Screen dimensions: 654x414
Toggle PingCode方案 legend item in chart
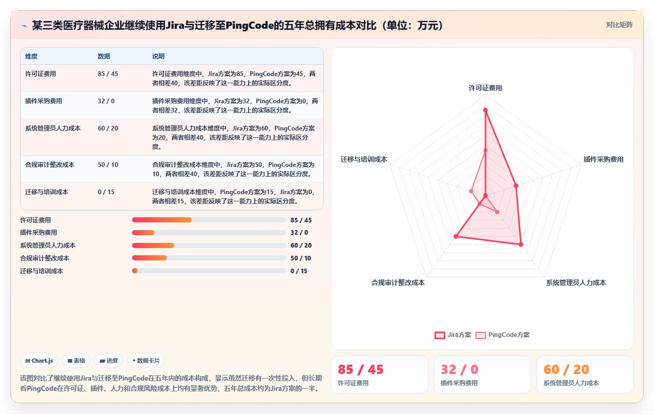point(502,335)
